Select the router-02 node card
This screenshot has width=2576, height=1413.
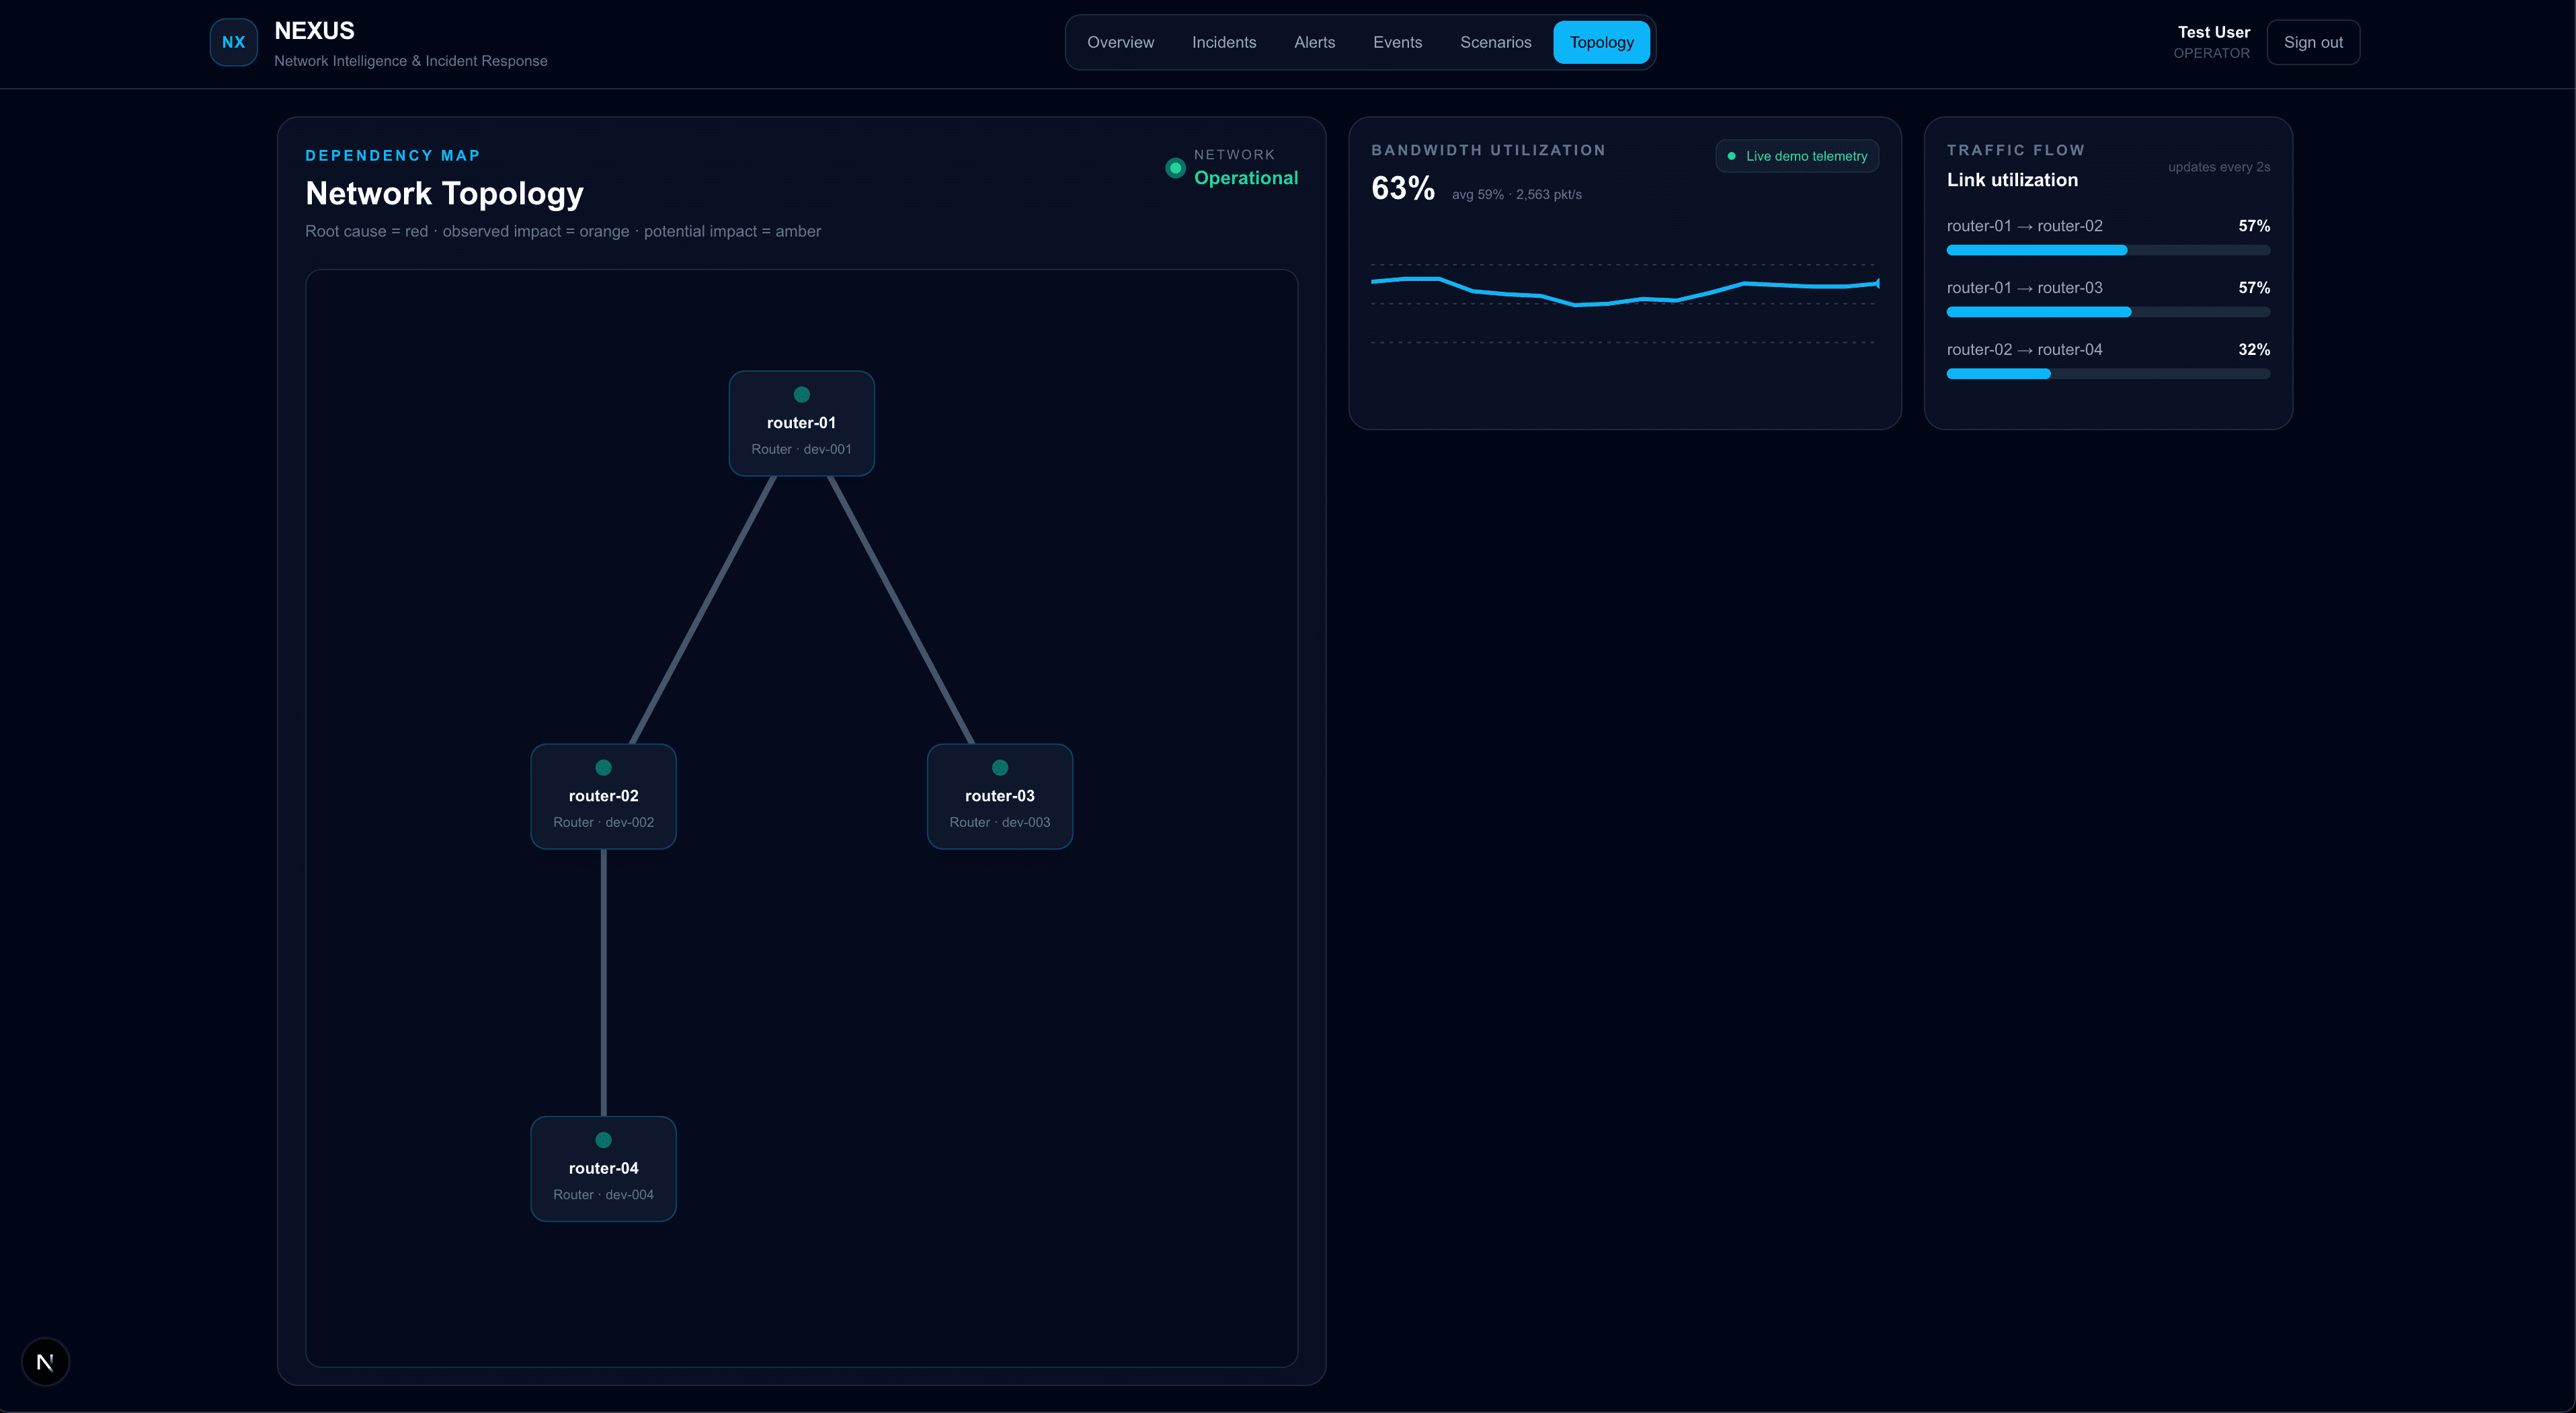pos(603,796)
